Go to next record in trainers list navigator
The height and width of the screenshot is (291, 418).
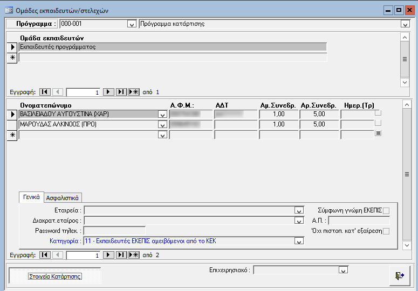coord(108,254)
